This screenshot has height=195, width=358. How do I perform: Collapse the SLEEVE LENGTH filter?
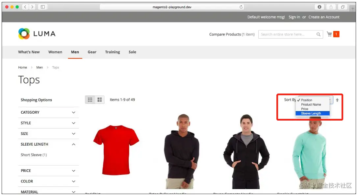48,144
